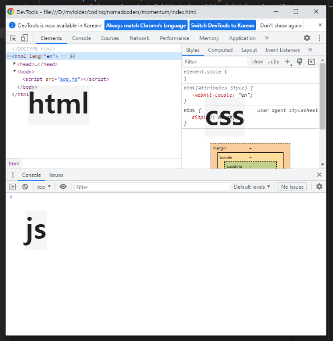Select the Layout pane tab
The width and height of the screenshot is (333, 341).
(249, 50)
